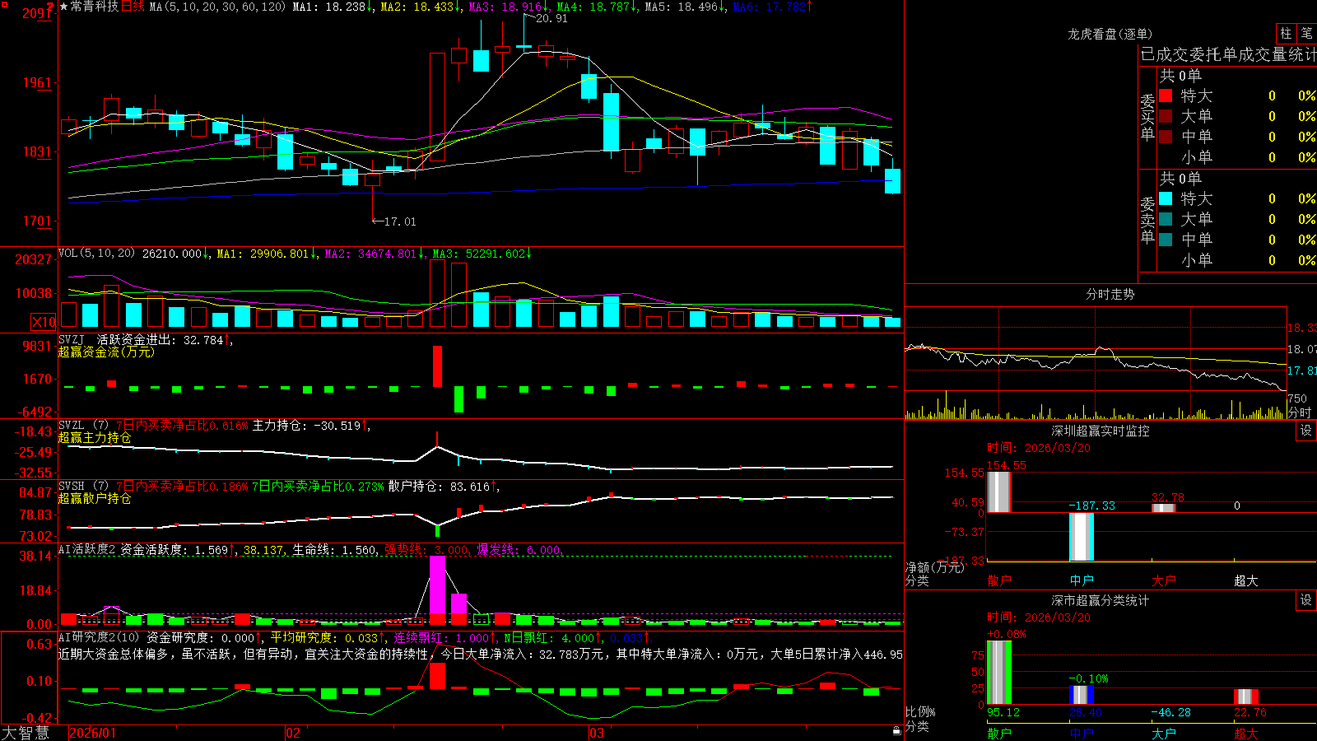Click the 分时 label beside intraday chart
The height and width of the screenshot is (741, 1317).
pos(1300,412)
